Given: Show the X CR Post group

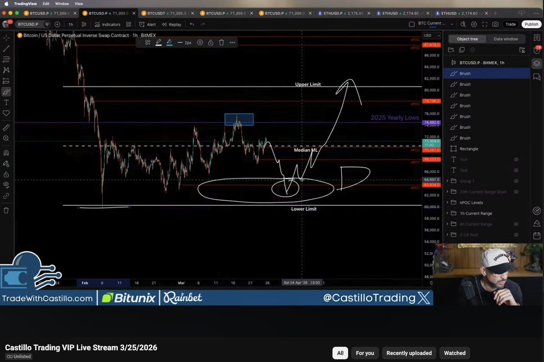Looking at the screenshot, I should tap(516, 235).
